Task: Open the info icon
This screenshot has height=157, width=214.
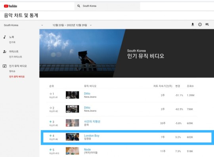Action: point(200,25)
